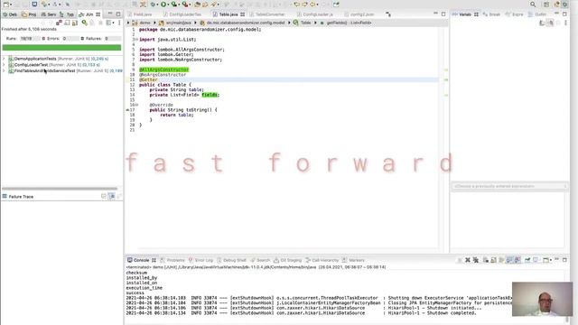Click the New file toolbar icon
578x325 pixels.
click(6, 5)
